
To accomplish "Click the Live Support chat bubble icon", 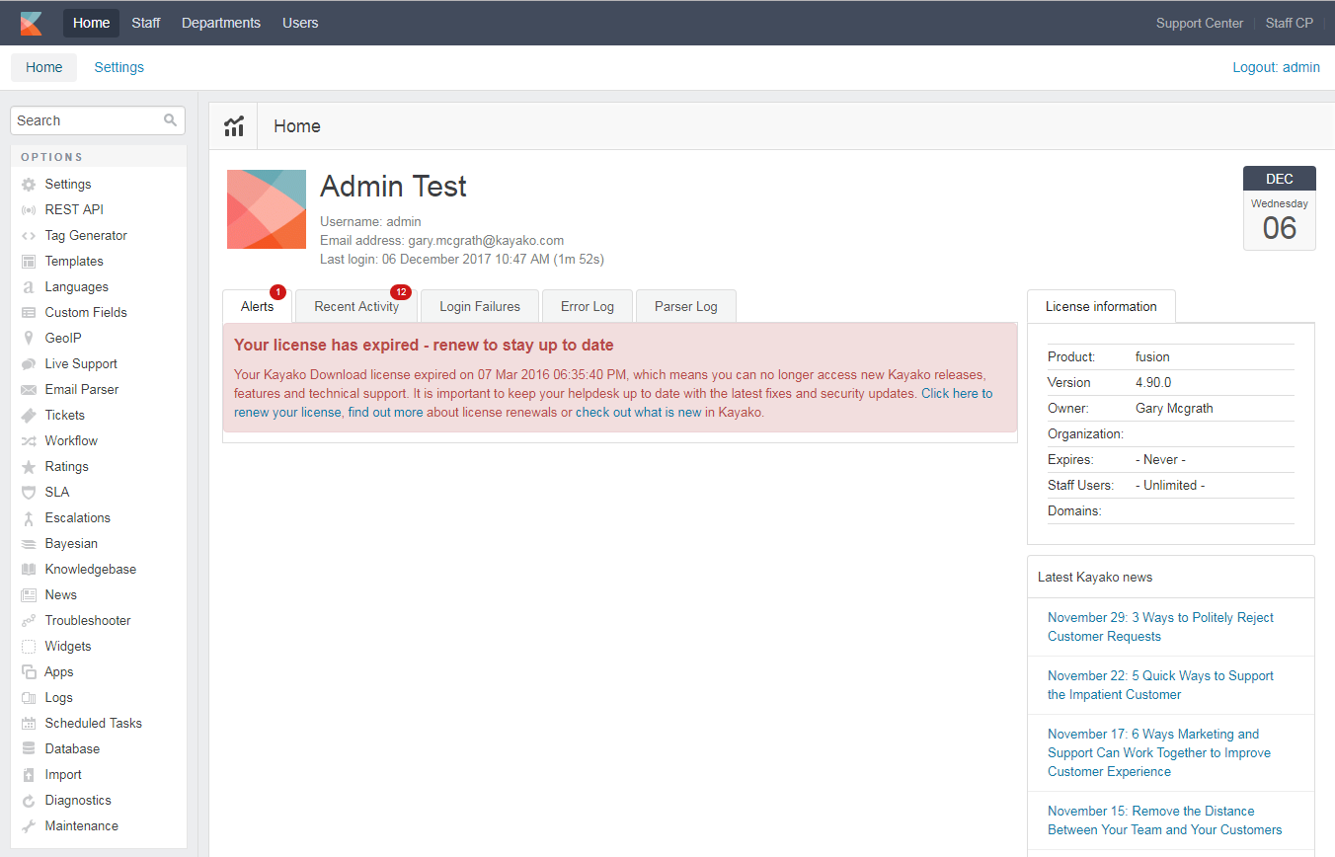I will 29,364.
